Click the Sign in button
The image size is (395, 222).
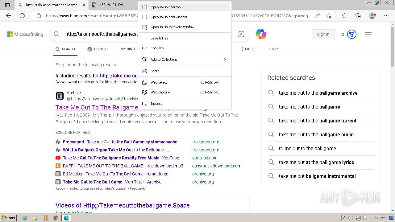323,34
